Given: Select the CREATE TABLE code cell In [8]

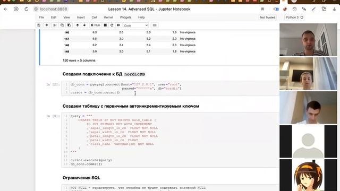Looking at the screenshot, I should coord(170,140).
